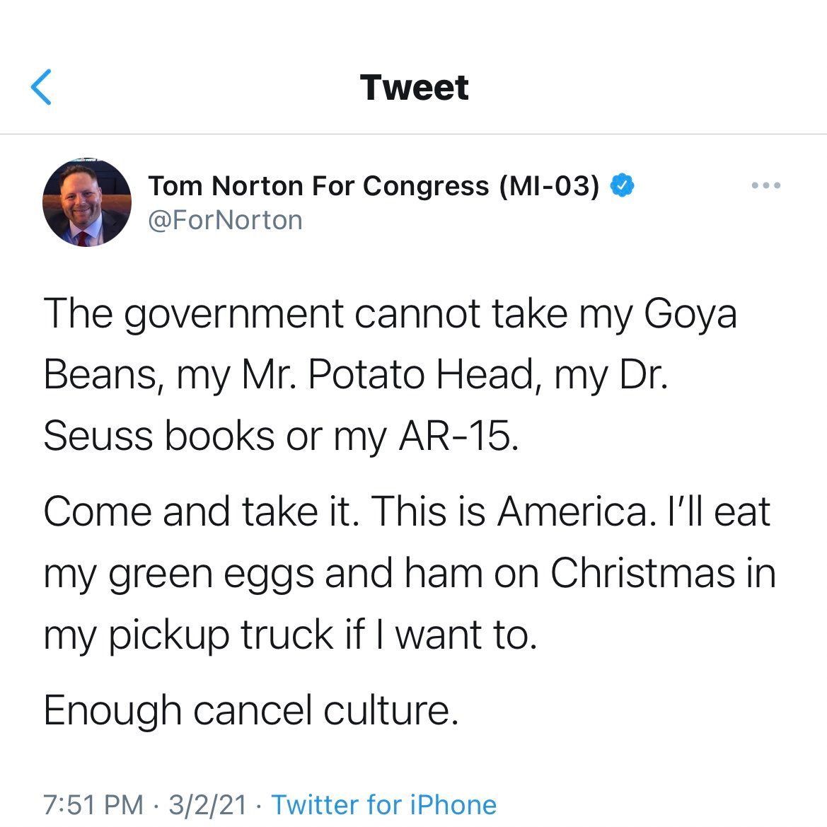
Task: Tap the blue verified checkmark badge
Action: [x=623, y=185]
